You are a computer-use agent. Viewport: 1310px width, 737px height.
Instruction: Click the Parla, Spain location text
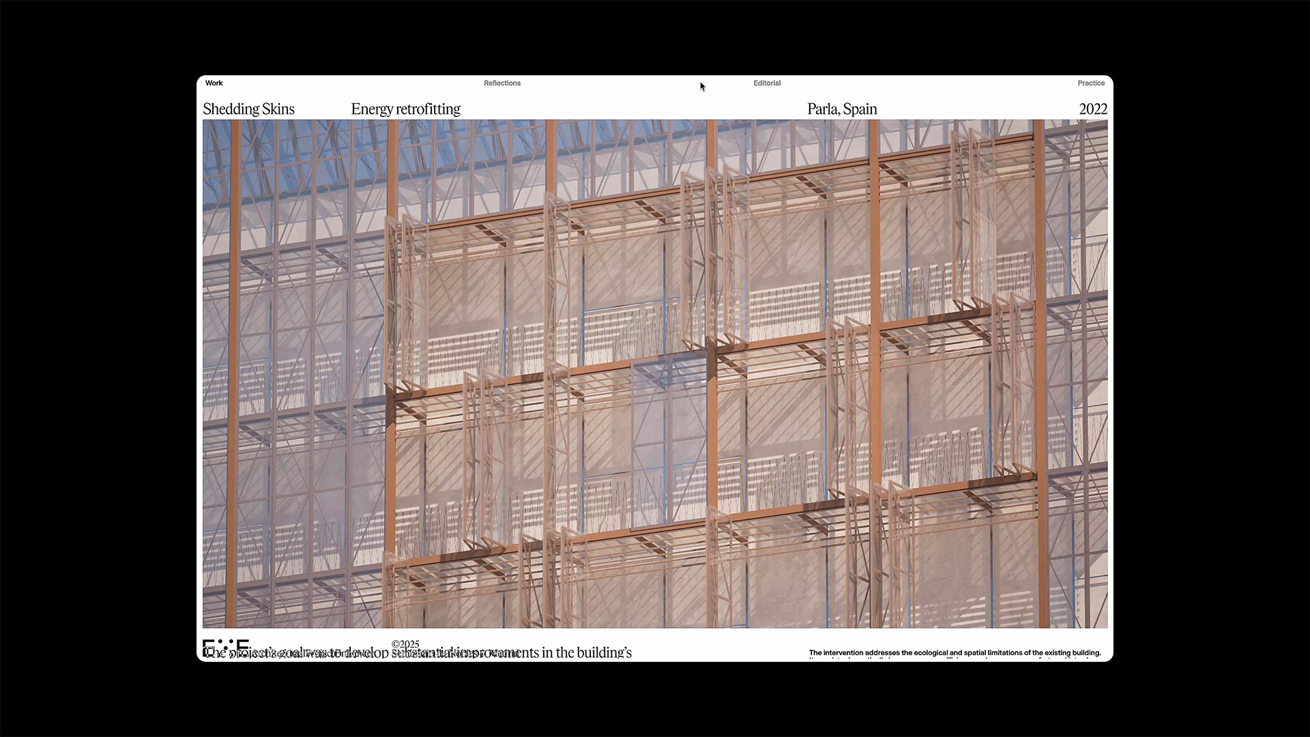click(842, 109)
